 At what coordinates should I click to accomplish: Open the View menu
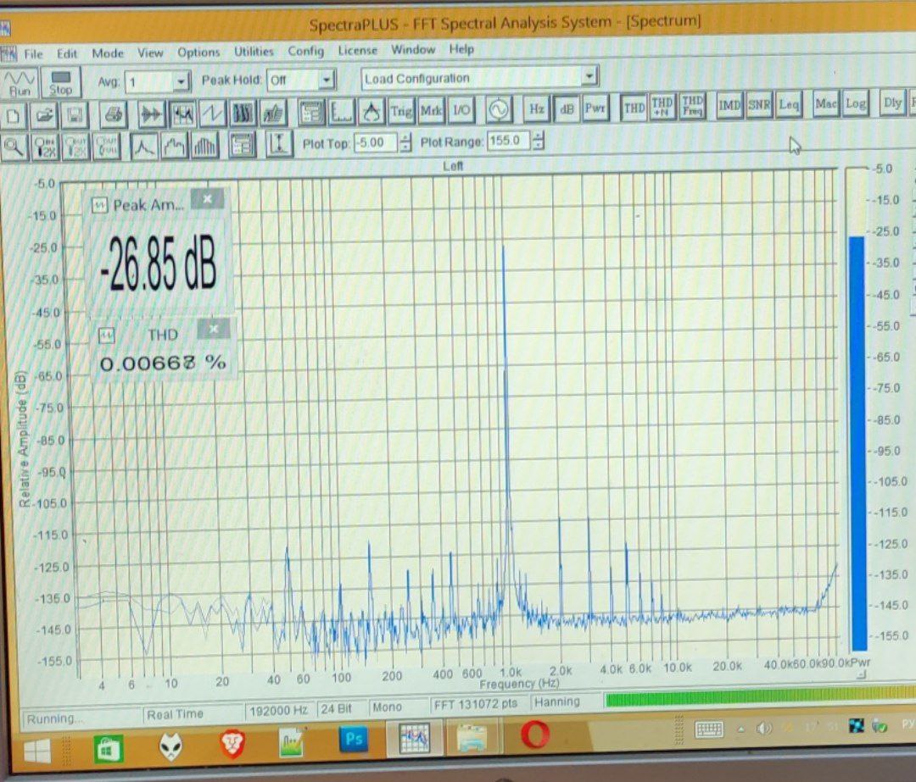[150, 53]
